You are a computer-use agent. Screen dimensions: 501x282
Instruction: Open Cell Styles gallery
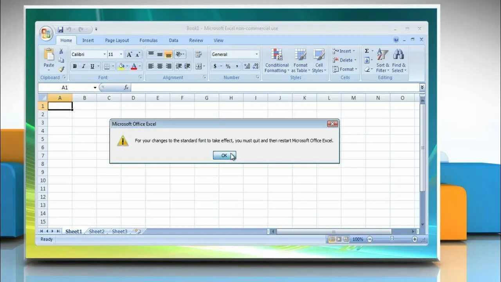tap(319, 60)
